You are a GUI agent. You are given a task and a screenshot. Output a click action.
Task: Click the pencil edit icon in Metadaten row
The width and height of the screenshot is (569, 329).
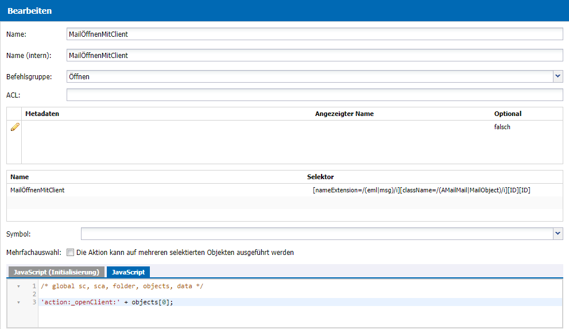point(15,127)
